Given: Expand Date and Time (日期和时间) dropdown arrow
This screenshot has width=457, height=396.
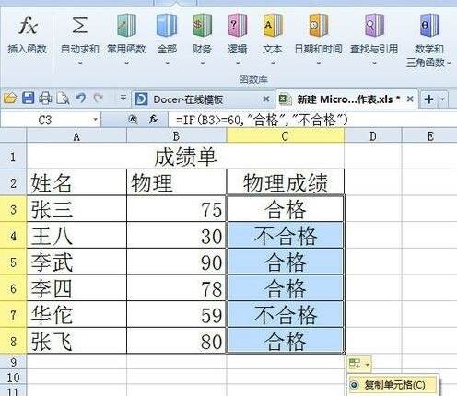Looking at the screenshot, I should pyautogui.click(x=319, y=64).
